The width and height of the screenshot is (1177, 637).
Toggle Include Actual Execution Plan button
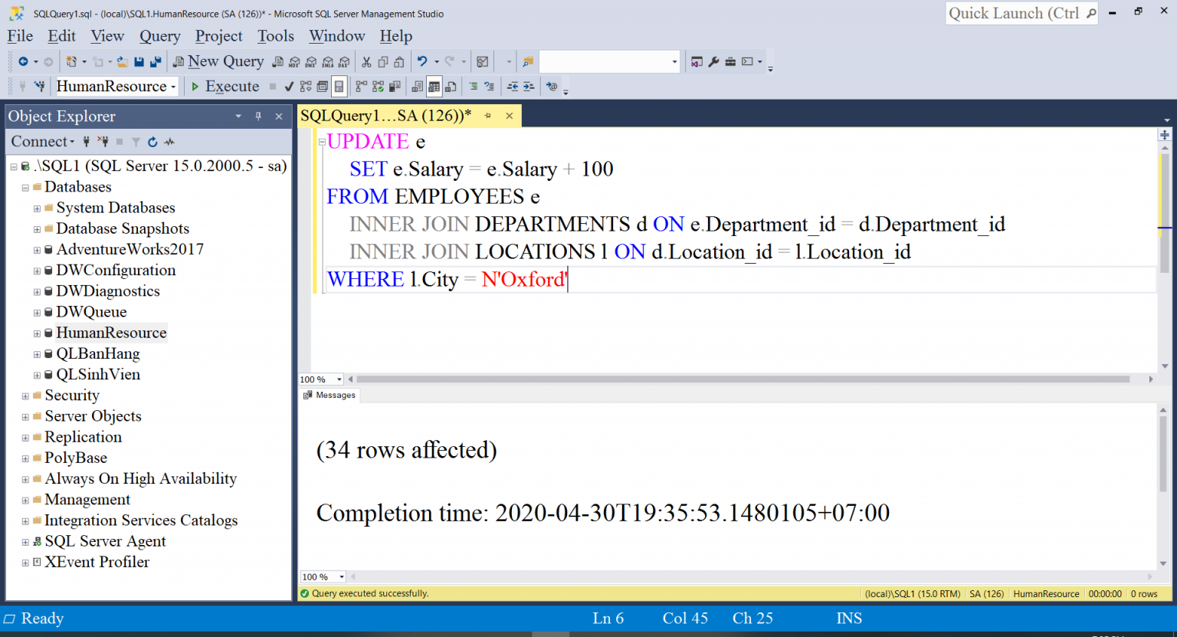click(361, 87)
